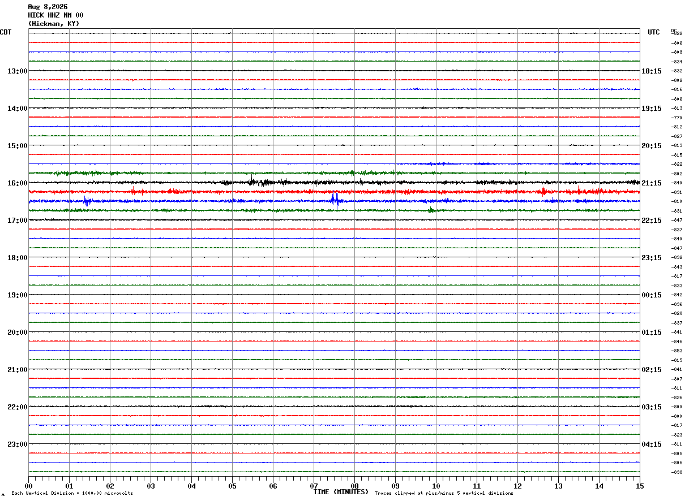Screen dimensions: 685x501
Task: Click the 'Traces clipped at plus/minus' footnote
Action: click(444, 494)
